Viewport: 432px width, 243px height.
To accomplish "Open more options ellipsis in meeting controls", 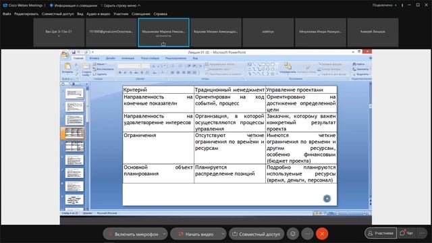I will 308,234.
